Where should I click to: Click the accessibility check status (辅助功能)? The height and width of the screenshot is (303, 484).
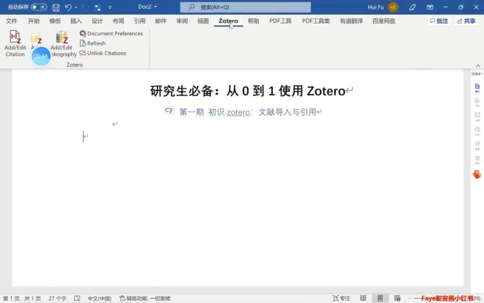click(144, 299)
